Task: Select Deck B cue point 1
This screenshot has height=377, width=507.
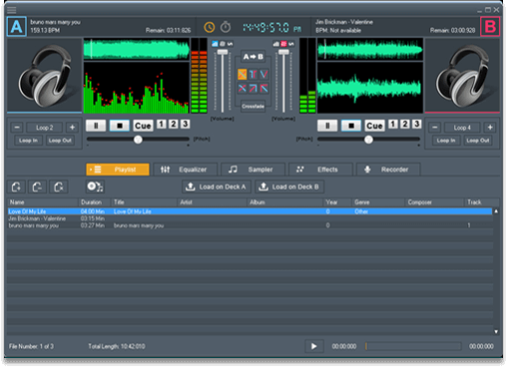Action: (x=393, y=124)
